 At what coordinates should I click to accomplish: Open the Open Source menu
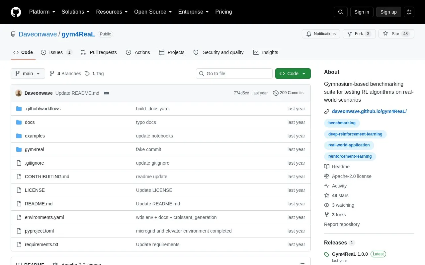(x=153, y=12)
